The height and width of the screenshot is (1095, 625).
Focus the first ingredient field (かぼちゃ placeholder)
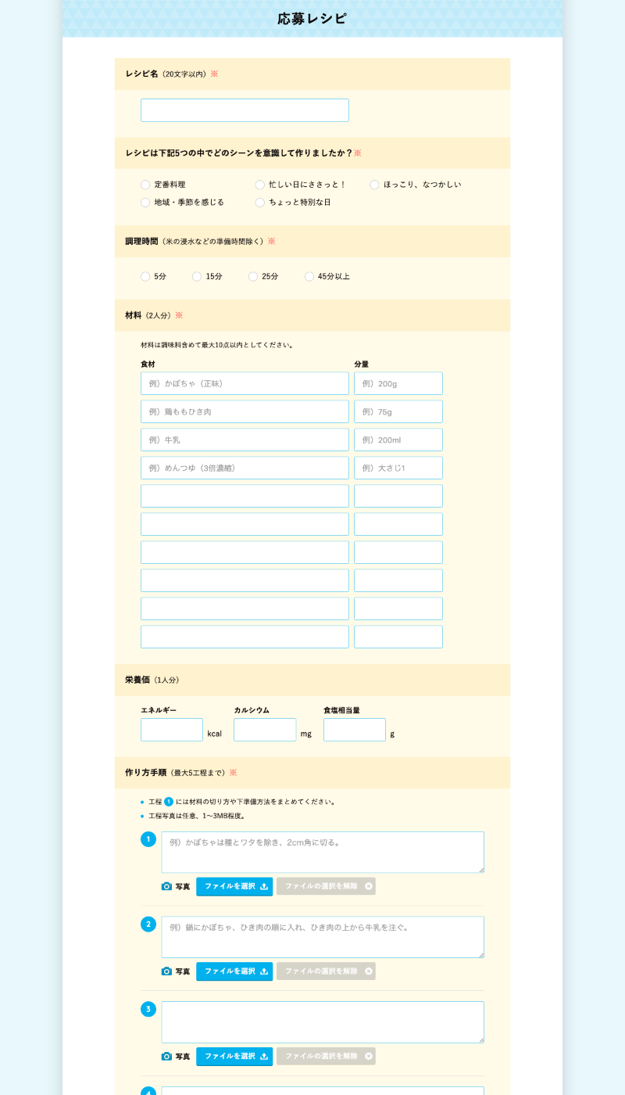245,383
